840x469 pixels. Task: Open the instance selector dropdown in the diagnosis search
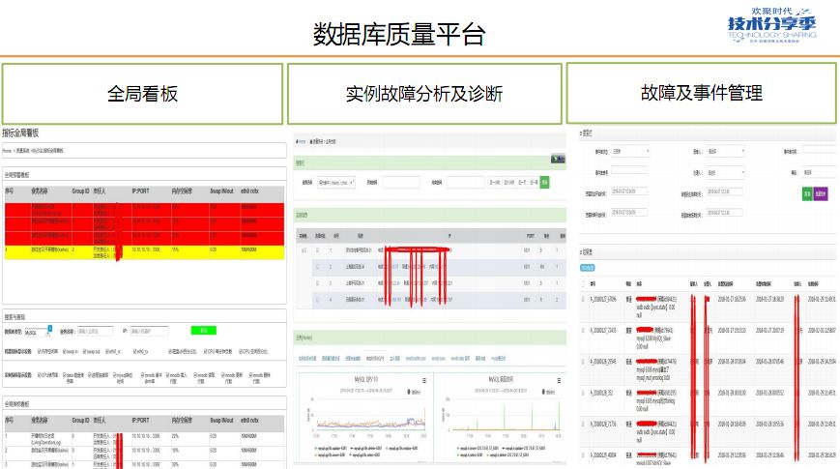335,183
